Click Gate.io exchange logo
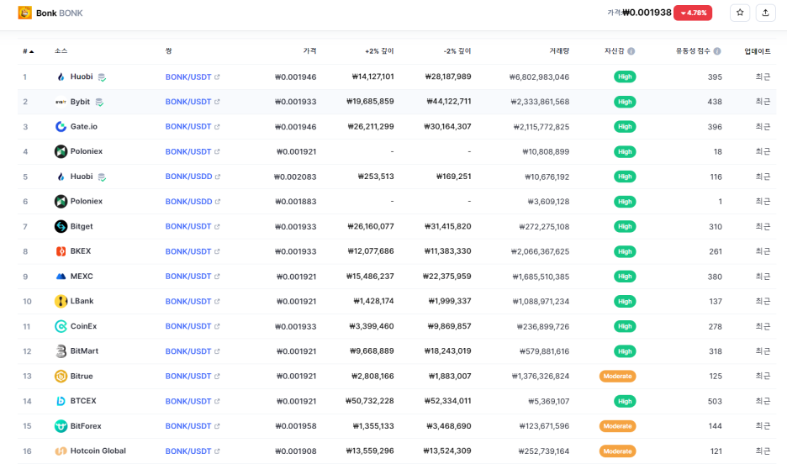 click(x=61, y=126)
